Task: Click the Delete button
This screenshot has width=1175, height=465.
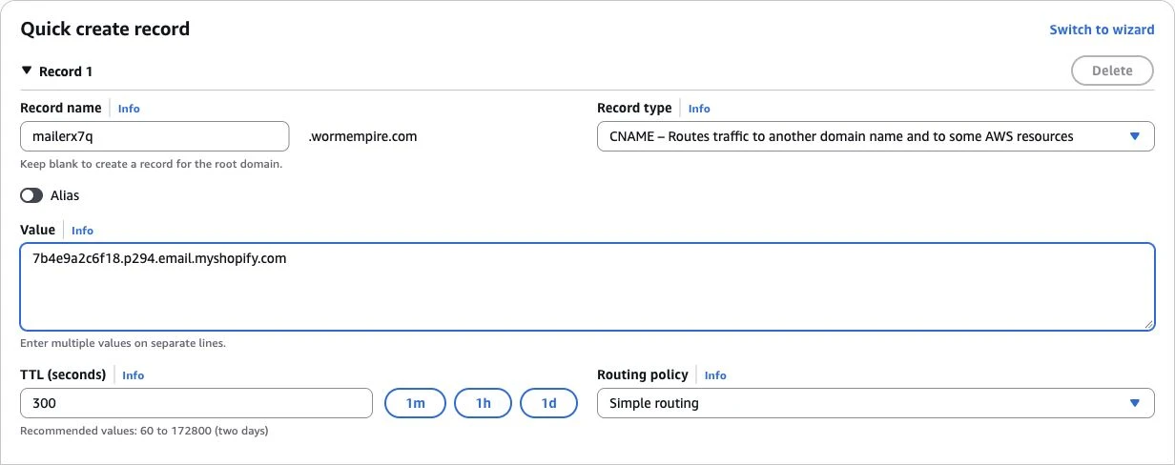Action: tap(1112, 71)
